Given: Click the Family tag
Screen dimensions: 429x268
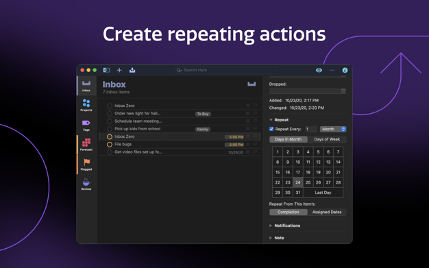Looking at the screenshot, I should tap(202, 130).
